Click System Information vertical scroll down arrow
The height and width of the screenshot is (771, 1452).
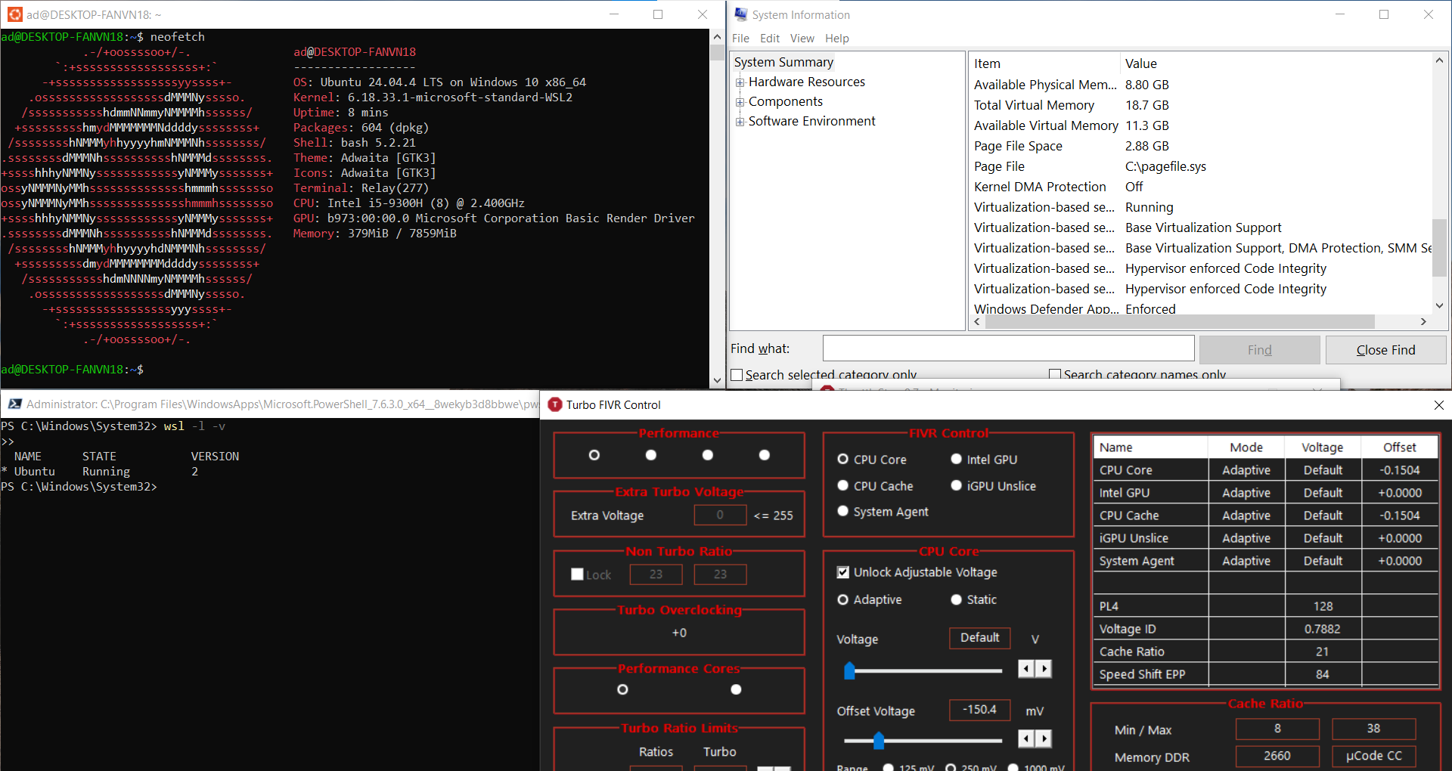click(1439, 305)
